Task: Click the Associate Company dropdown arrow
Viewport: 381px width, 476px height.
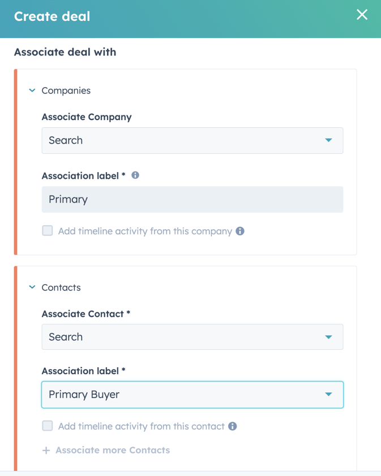Action: click(x=328, y=140)
